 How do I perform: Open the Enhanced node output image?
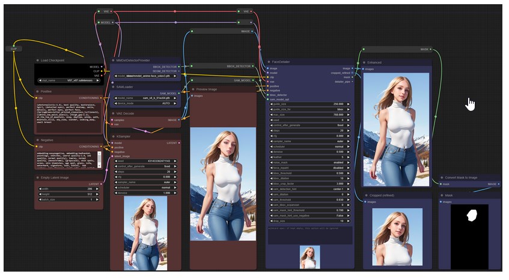397,130
